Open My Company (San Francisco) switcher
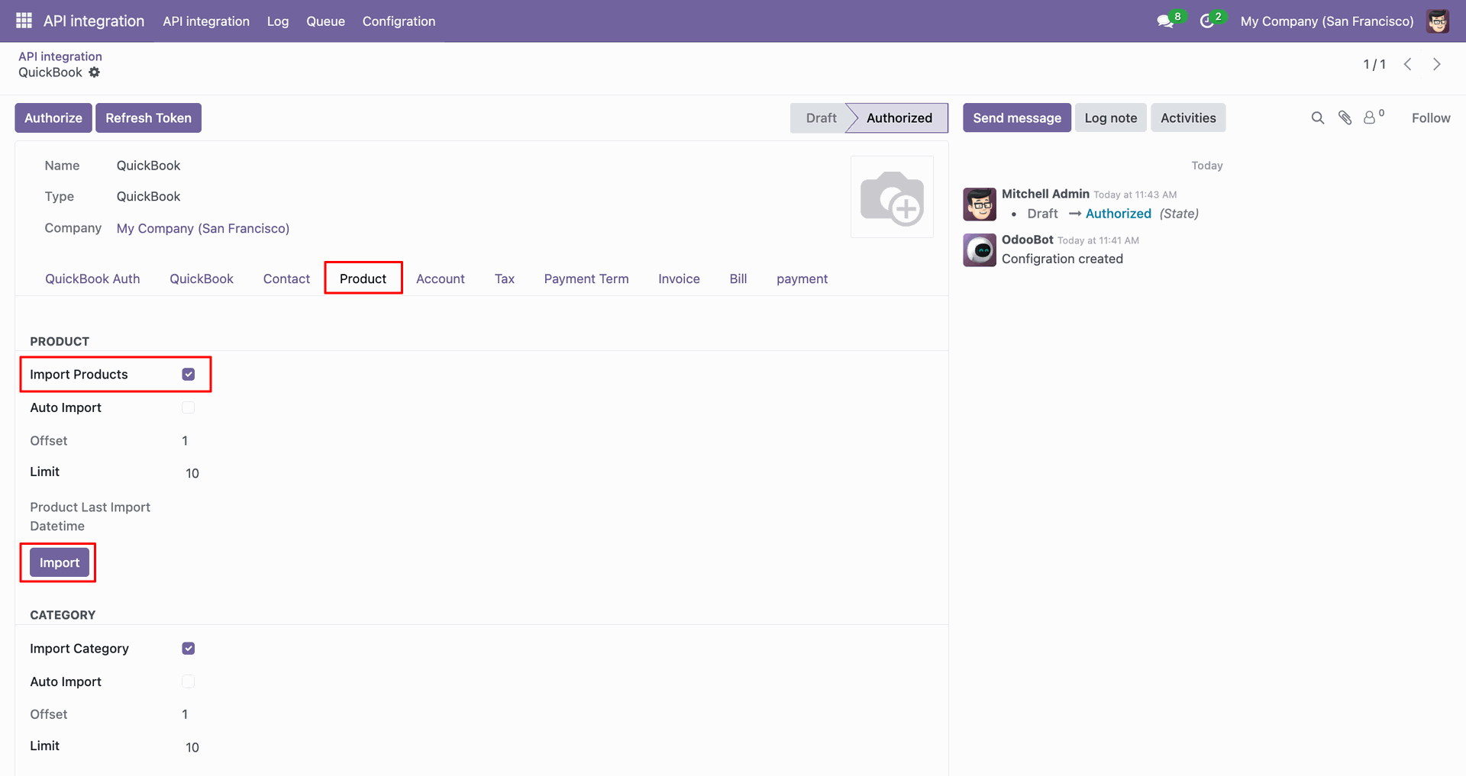Viewport: 1466px width, 776px height. (x=1327, y=21)
